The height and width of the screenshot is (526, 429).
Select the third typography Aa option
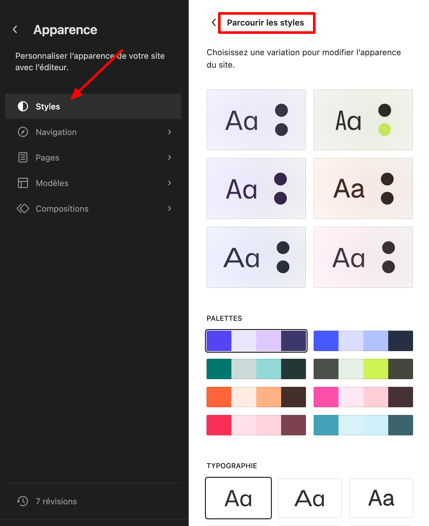coord(381,498)
